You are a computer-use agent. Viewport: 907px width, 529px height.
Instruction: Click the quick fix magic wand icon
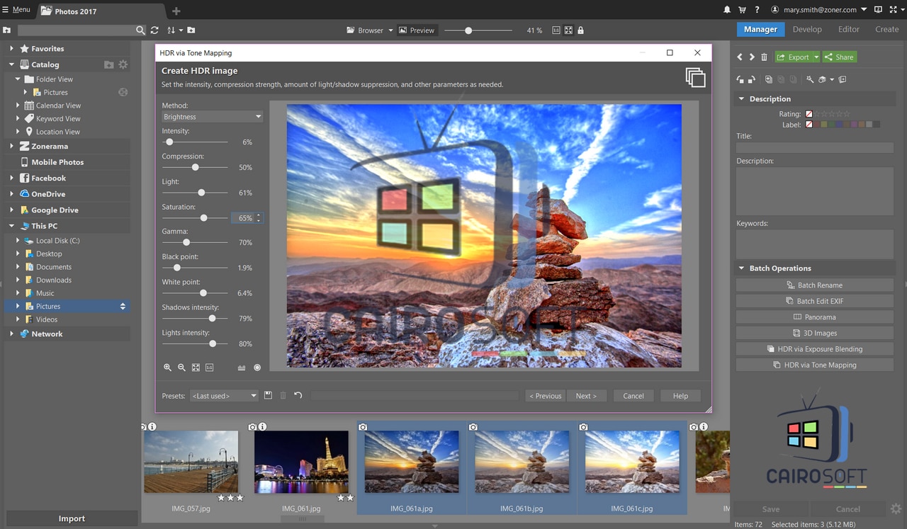pyautogui.click(x=810, y=79)
